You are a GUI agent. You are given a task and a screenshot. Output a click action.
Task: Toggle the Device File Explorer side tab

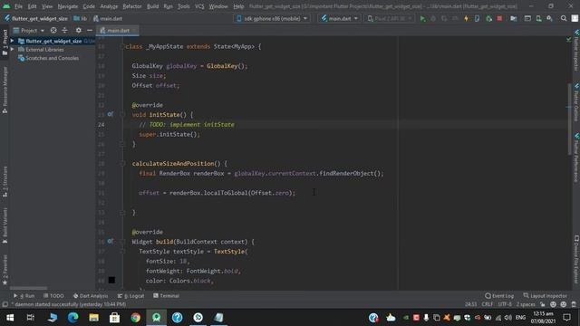tap(576, 260)
